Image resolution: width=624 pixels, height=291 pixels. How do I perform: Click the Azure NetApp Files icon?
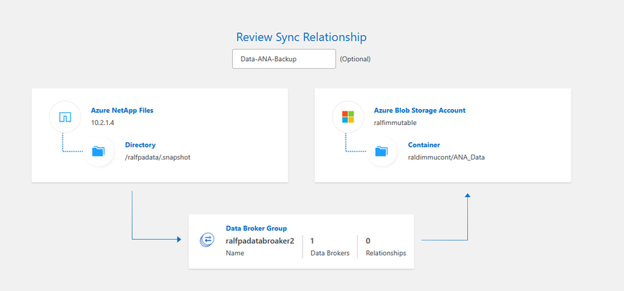(64, 116)
